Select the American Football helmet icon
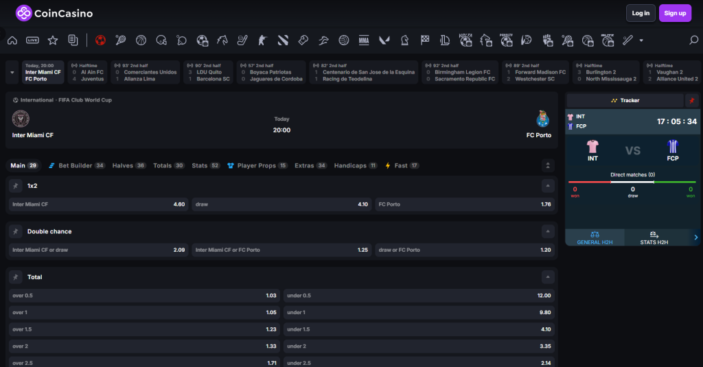The height and width of the screenshot is (367, 703). point(161,40)
